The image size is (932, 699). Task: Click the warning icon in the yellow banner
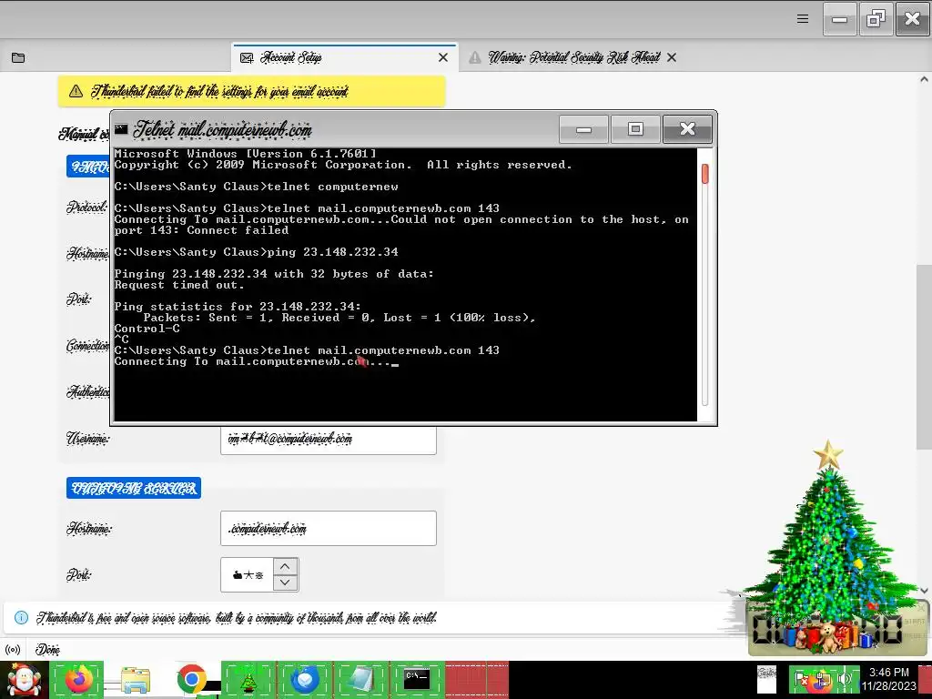tap(76, 91)
